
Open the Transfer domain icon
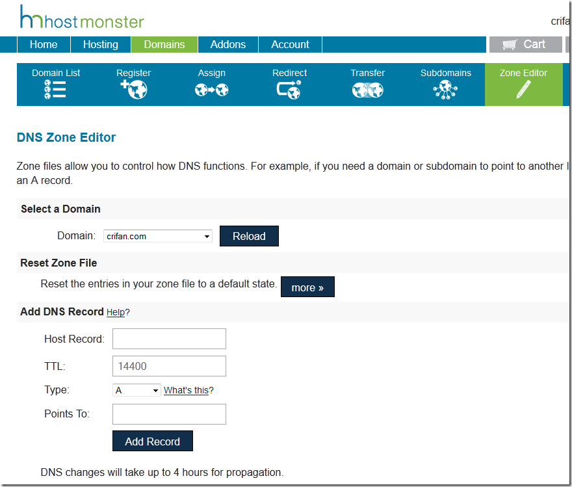pos(367,90)
